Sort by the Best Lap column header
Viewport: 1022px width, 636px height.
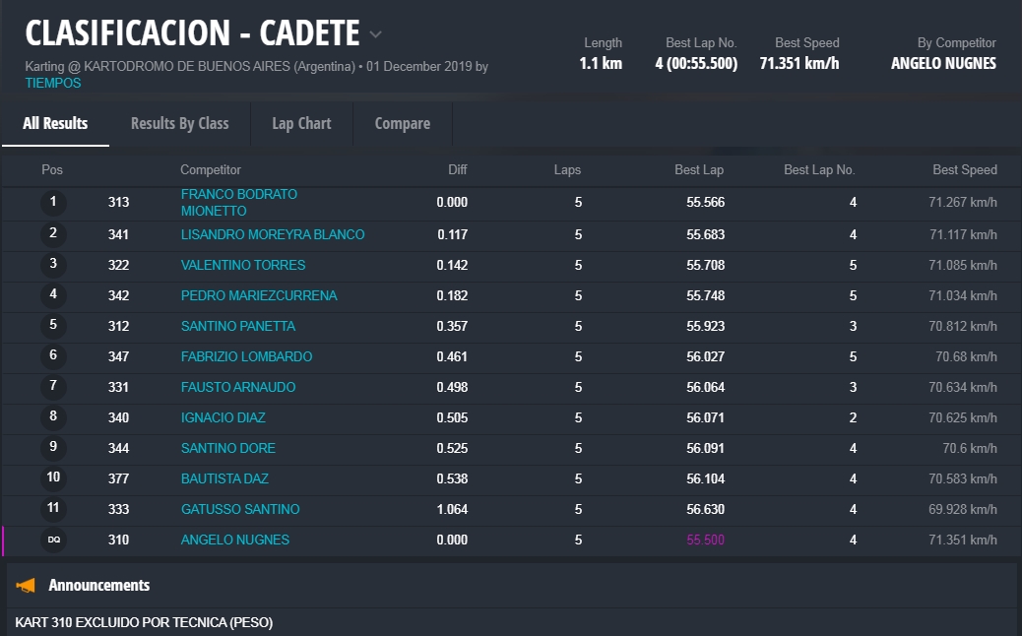[698, 170]
